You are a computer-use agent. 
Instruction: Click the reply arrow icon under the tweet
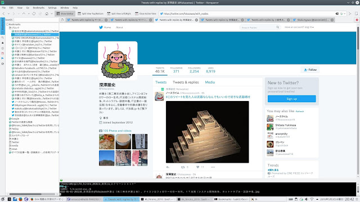pos(168,167)
